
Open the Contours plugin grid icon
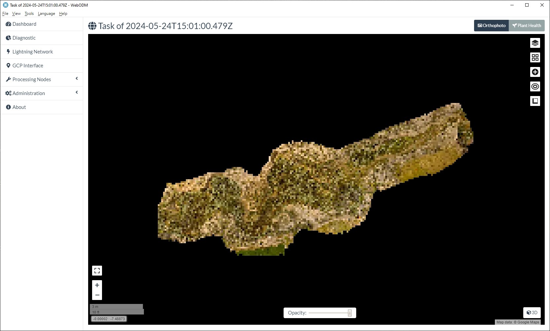tap(535, 57)
